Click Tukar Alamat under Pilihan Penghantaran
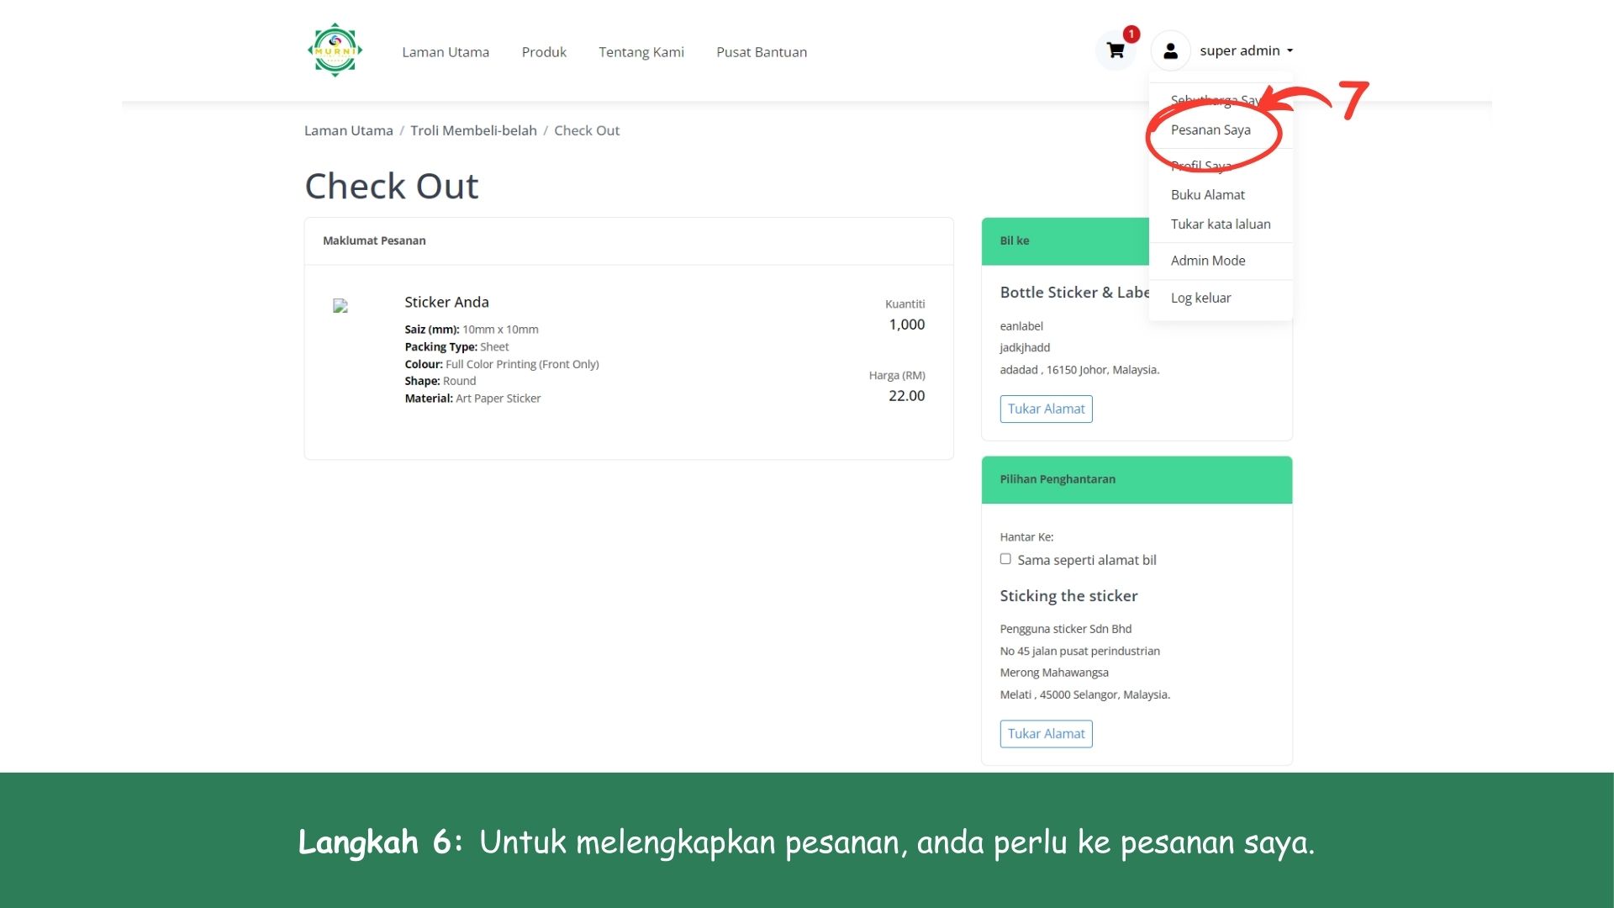1614x908 pixels. coord(1046,733)
